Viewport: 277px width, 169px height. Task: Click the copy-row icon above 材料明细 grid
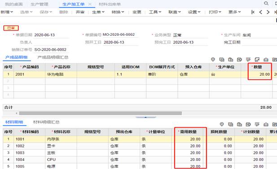coord(239,124)
